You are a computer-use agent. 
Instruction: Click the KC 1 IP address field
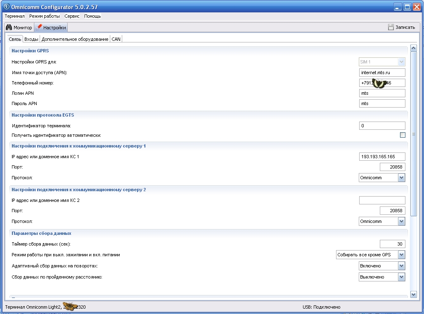click(382, 157)
